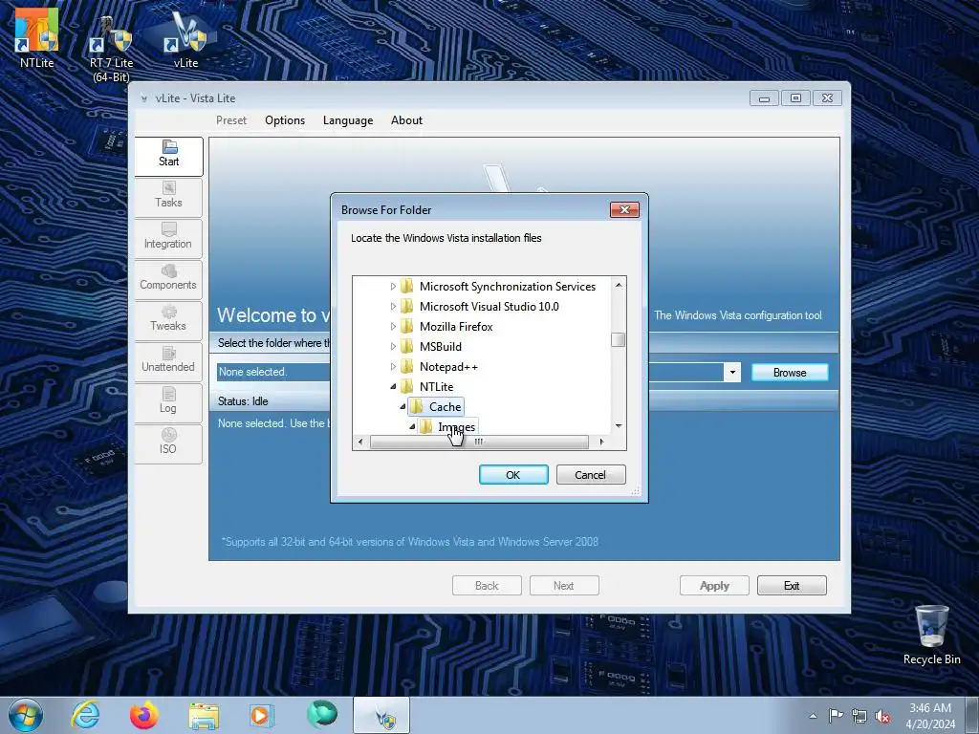Collapse the Cache folder node
979x734 pixels.
402,407
